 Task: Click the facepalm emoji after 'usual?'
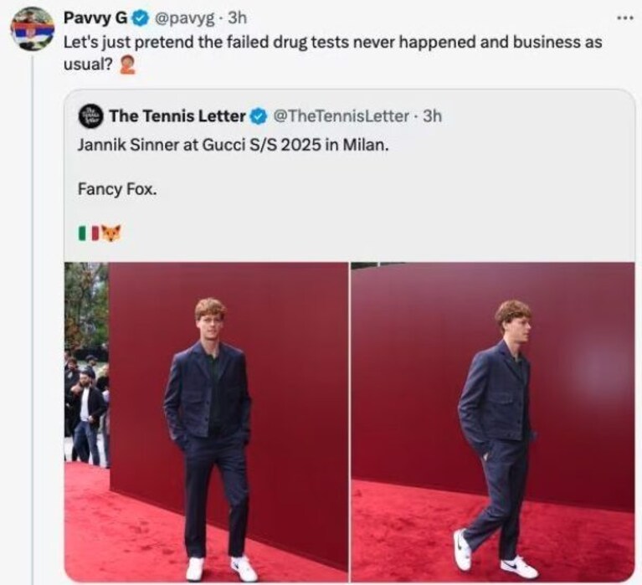(x=126, y=64)
